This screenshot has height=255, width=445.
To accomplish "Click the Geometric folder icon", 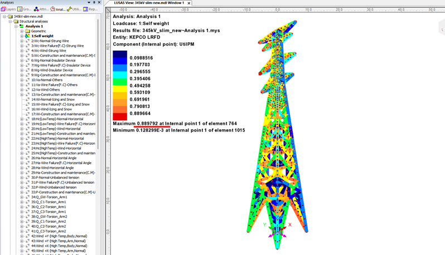I will point(27,31).
